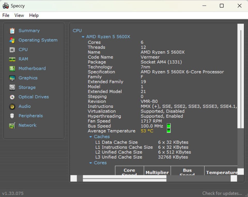Click the Audio speaker icon
The height and width of the screenshot is (197, 248).
[12, 106]
